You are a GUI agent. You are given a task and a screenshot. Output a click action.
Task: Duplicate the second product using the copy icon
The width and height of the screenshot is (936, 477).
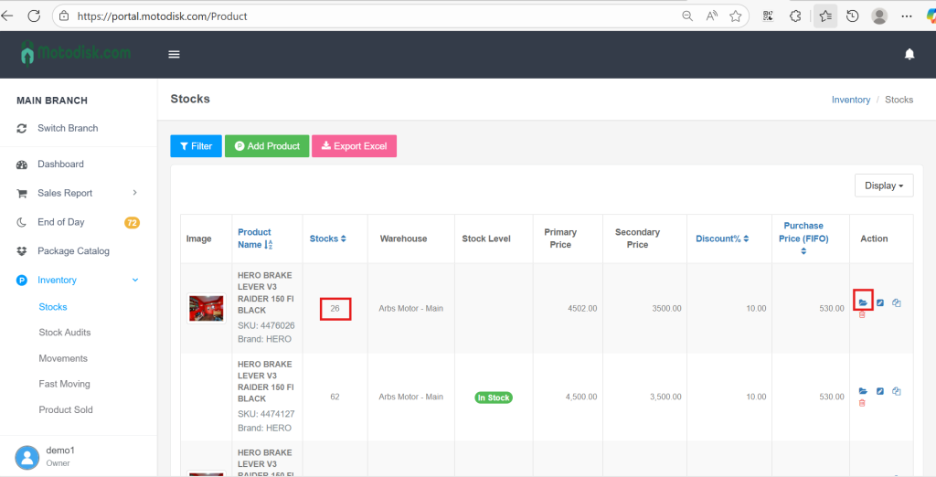[897, 391]
